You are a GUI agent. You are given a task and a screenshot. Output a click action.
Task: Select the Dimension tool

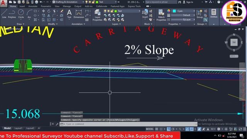tap(79, 14)
